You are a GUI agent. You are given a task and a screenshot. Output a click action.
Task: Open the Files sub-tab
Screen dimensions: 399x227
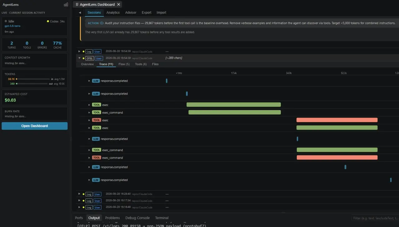tap(155, 64)
